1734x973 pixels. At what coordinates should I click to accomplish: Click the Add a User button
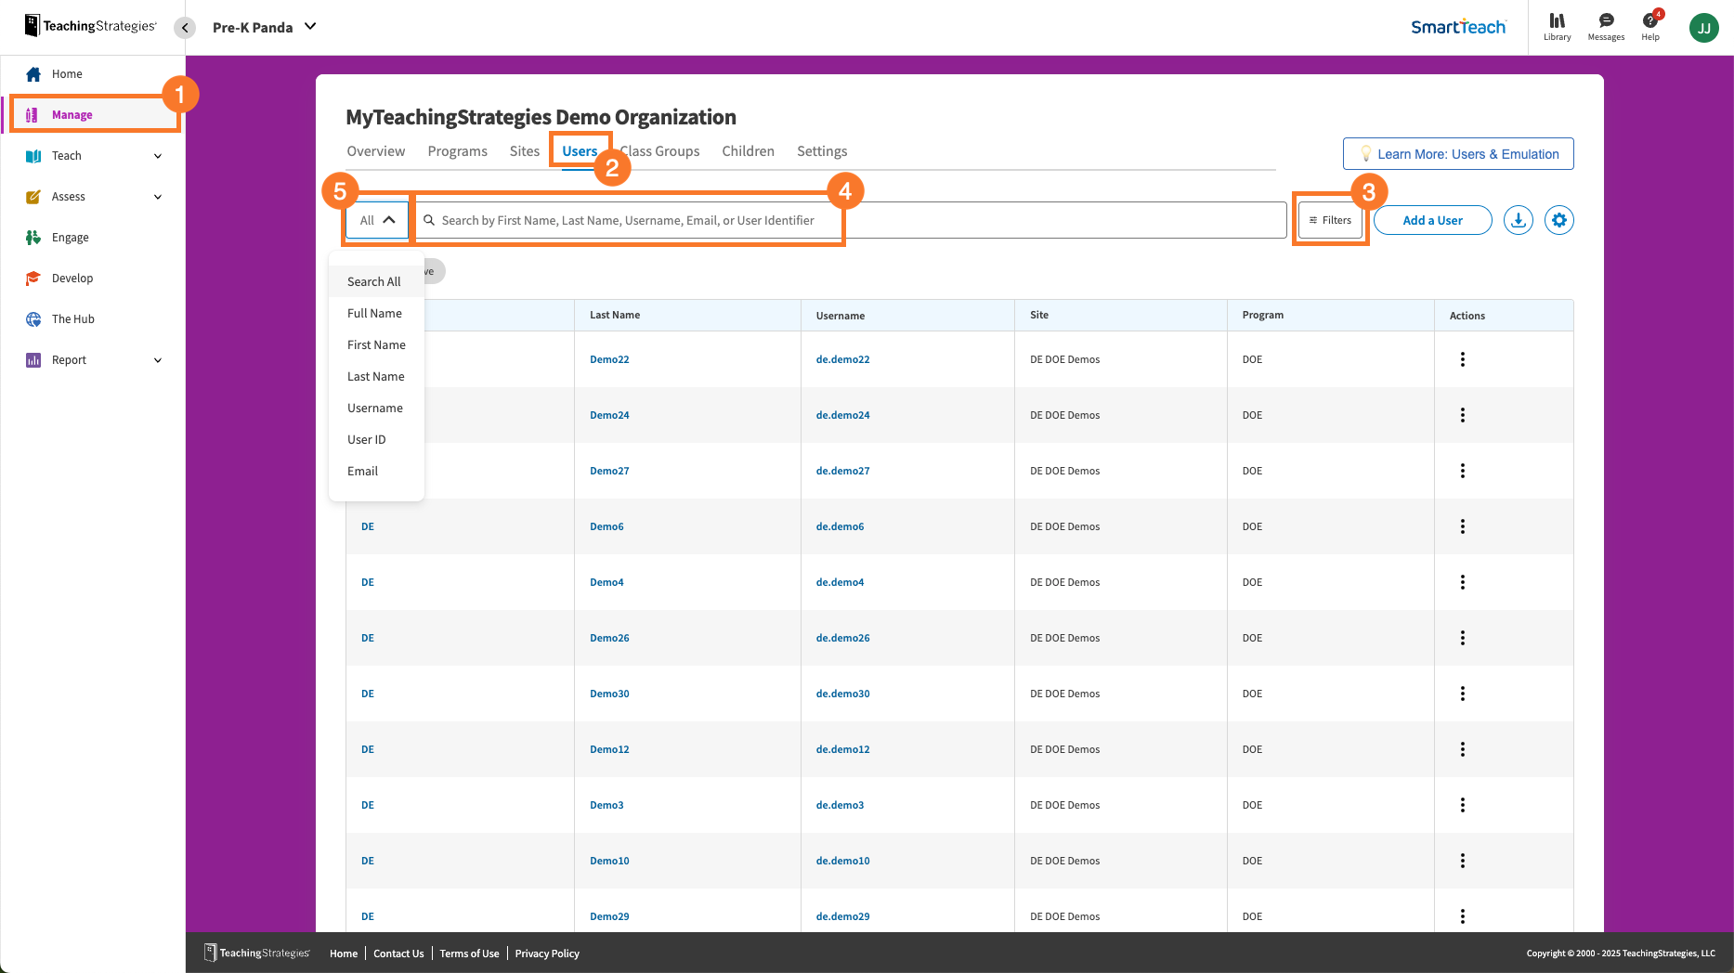tap(1432, 220)
